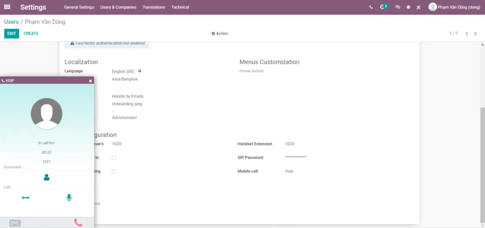The width and height of the screenshot is (485, 228).
Task: Open the conversations chat bubble icon
Action: coord(398,7)
